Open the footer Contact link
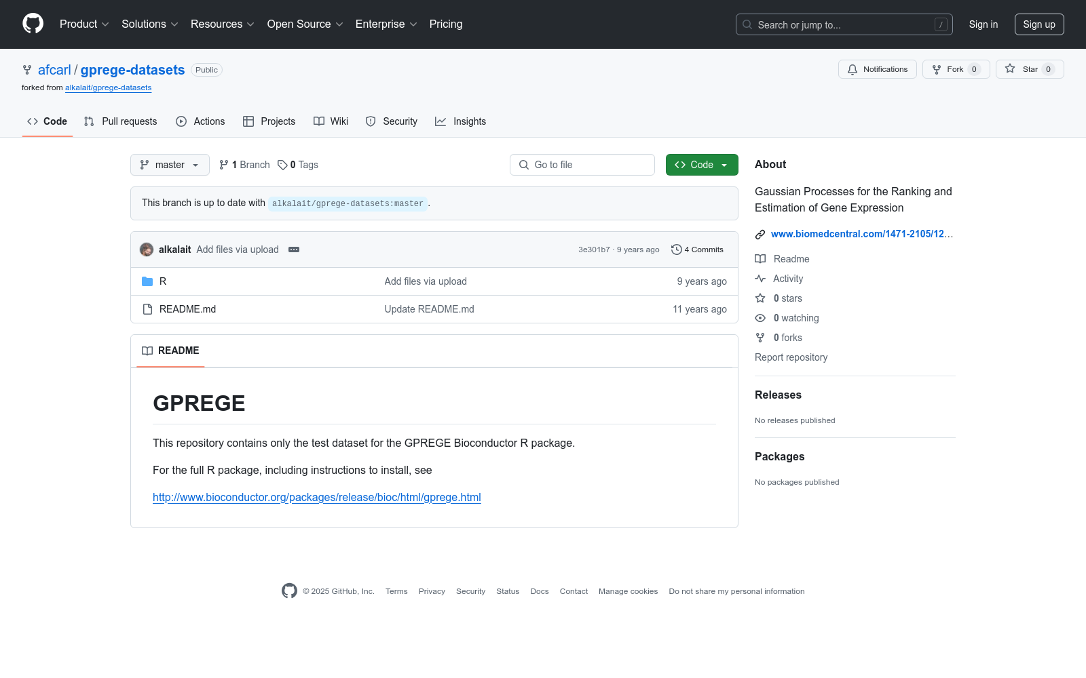 point(574,591)
